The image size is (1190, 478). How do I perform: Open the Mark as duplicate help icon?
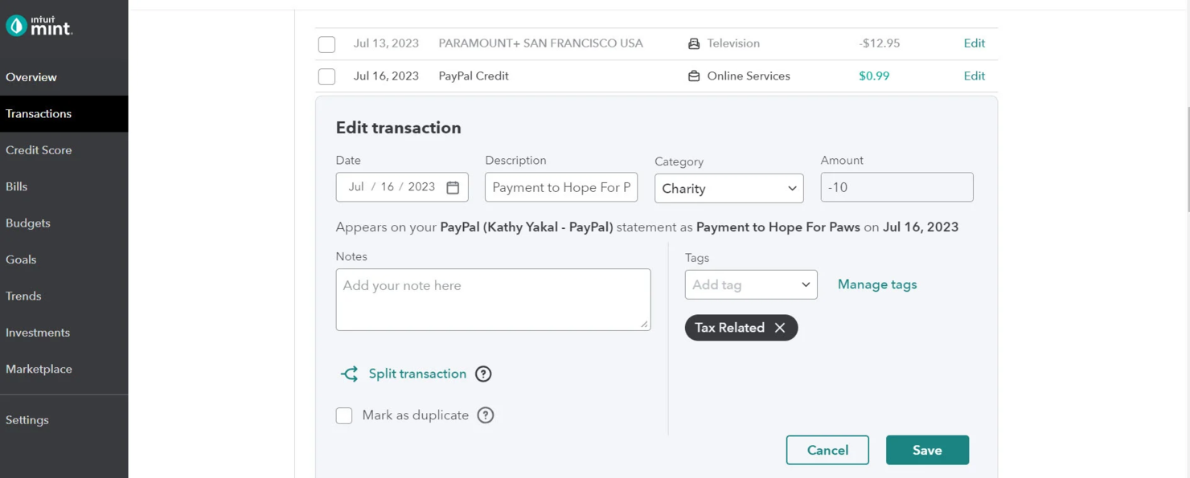[485, 415]
